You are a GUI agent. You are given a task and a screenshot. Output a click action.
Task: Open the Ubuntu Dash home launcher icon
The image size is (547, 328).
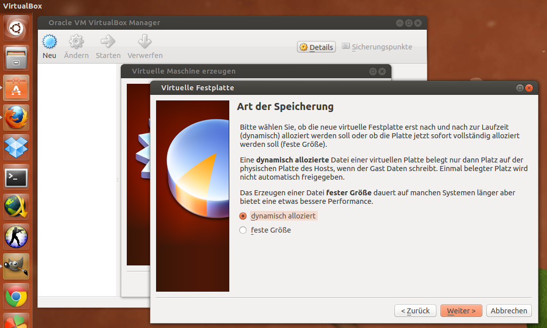[16, 28]
